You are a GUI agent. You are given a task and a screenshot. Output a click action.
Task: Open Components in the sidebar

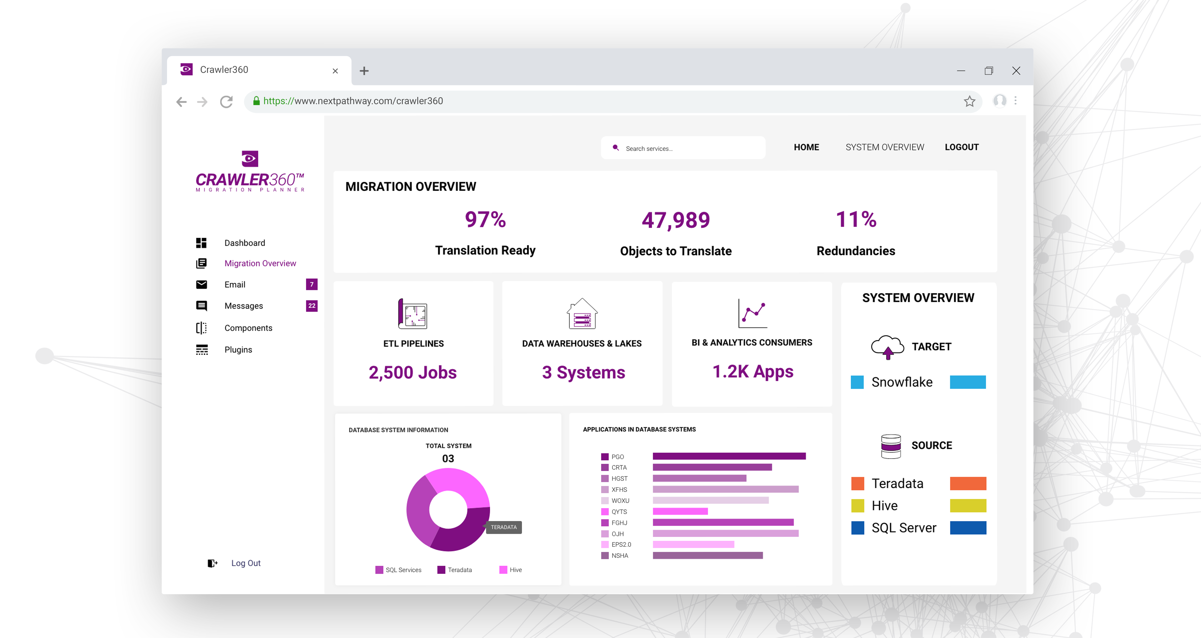coord(248,328)
